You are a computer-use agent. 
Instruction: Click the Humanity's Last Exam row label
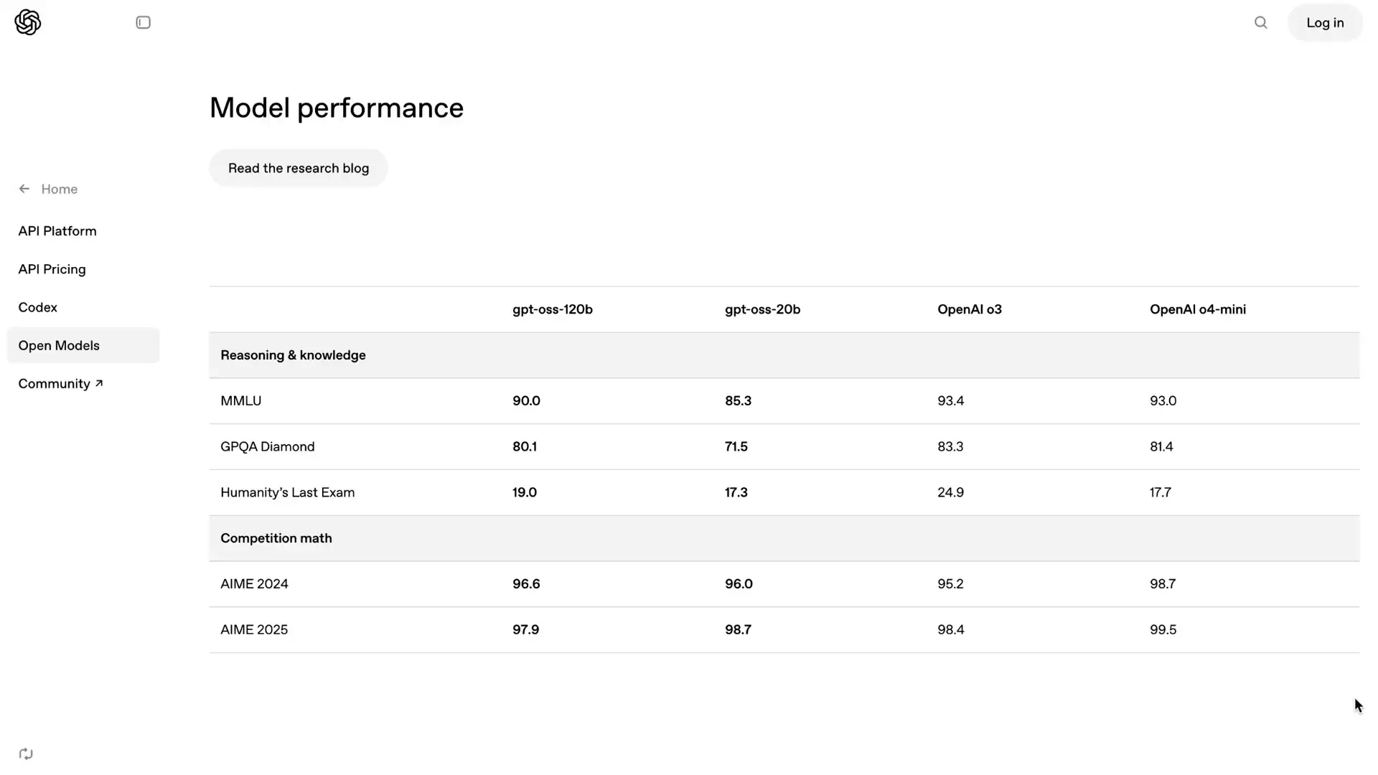288,492
